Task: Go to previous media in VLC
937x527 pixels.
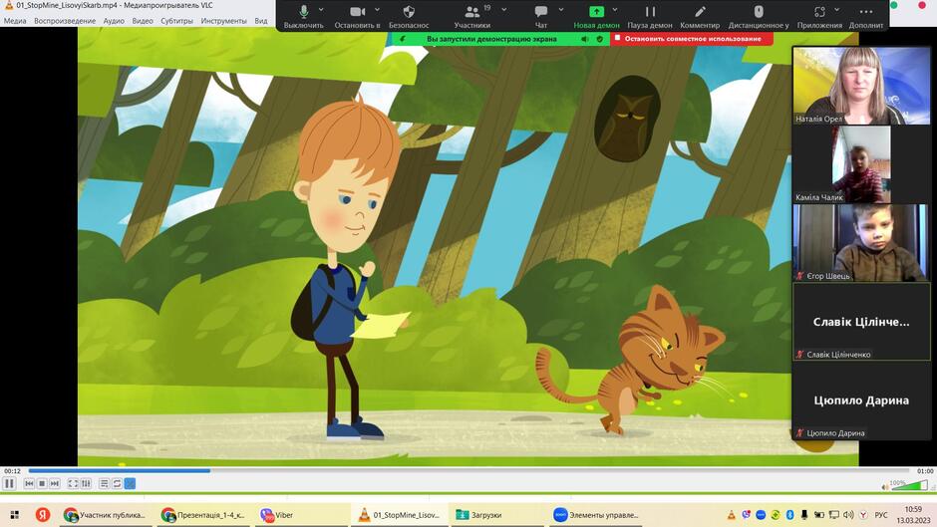Action: [x=29, y=483]
